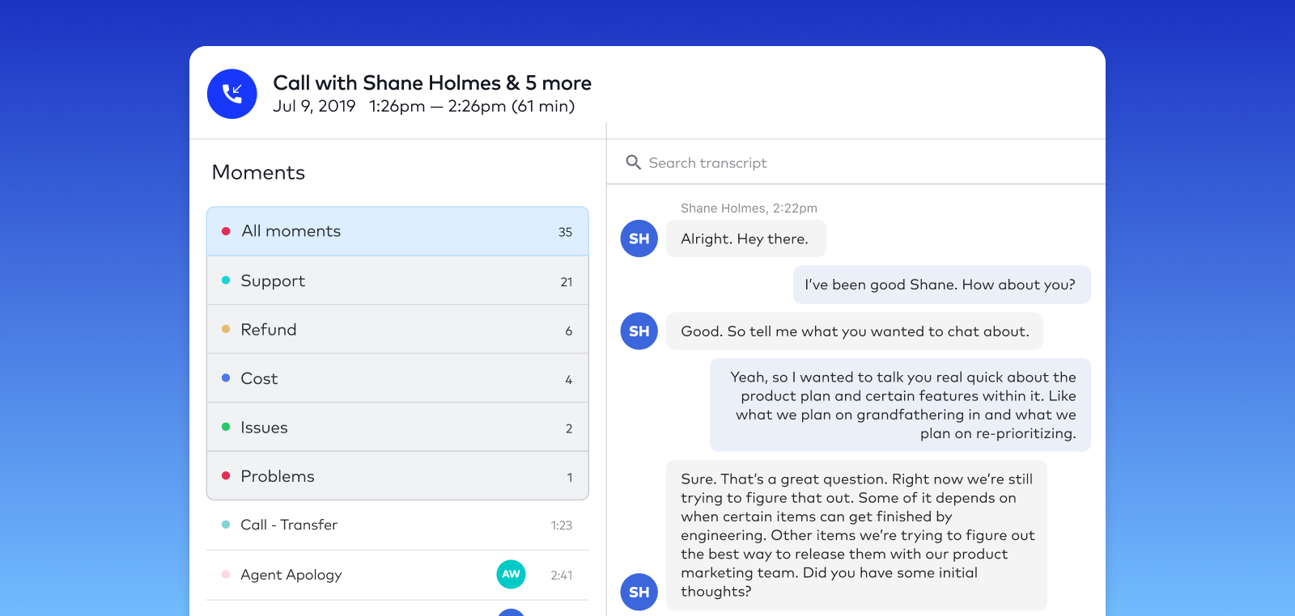Select the Problems moments category
Screen dimensions: 1295x616
click(397, 476)
